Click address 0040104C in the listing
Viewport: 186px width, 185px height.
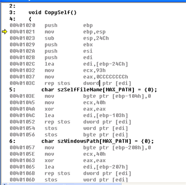[22, 116]
